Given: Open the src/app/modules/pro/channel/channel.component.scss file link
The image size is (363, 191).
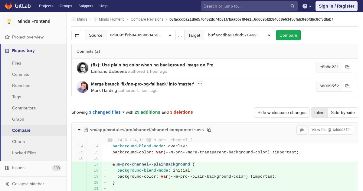Looking at the screenshot, I should click(147, 130).
